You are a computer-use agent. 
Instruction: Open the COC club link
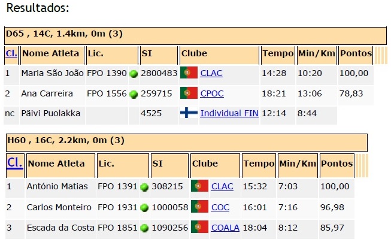tap(220, 207)
